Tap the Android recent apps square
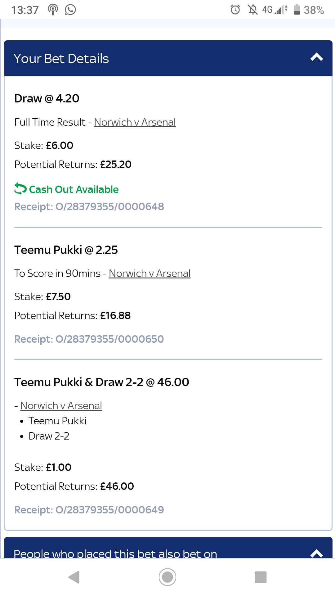335x596 pixels. 261,577
